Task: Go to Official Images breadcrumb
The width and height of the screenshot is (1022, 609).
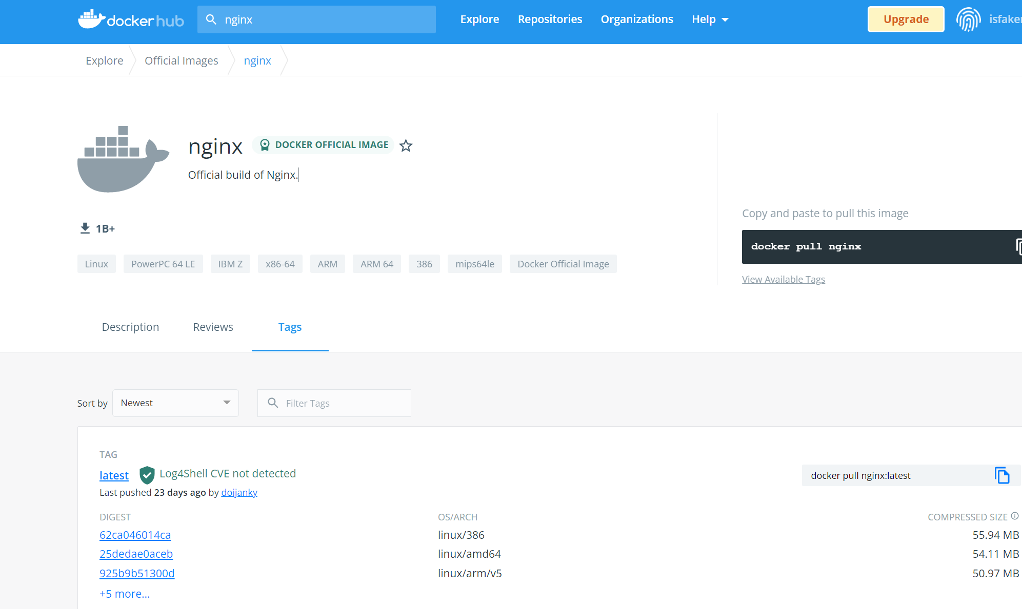Action: [x=181, y=60]
